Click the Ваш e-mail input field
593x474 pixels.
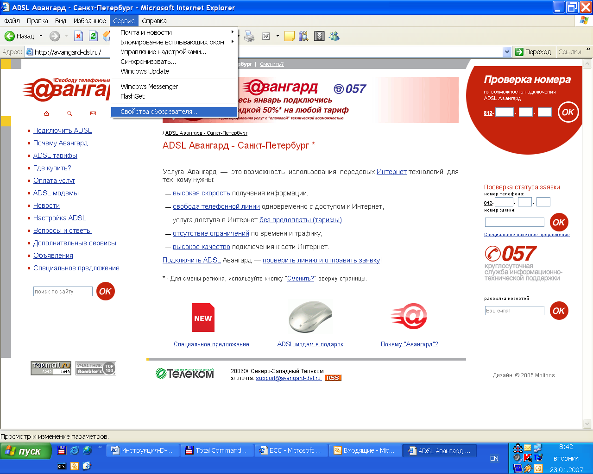pyautogui.click(x=515, y=311)
